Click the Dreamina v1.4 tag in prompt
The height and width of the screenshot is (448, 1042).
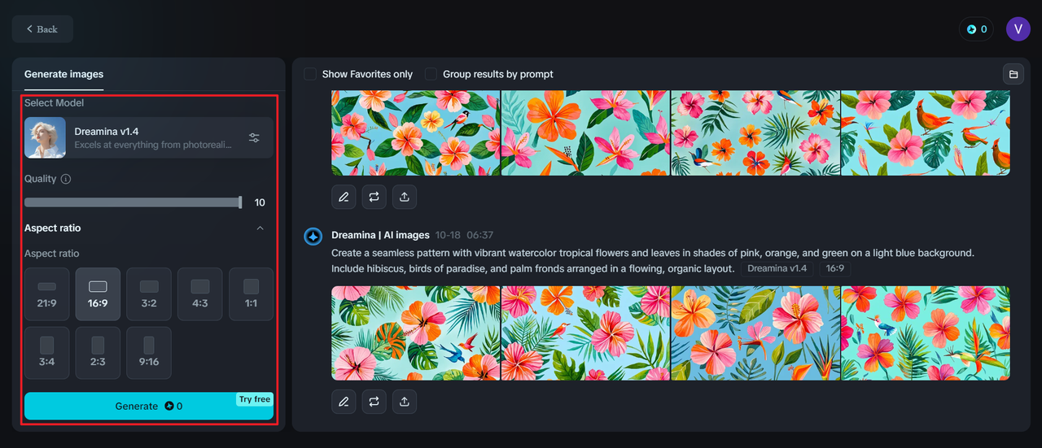[x=777, y=268]
